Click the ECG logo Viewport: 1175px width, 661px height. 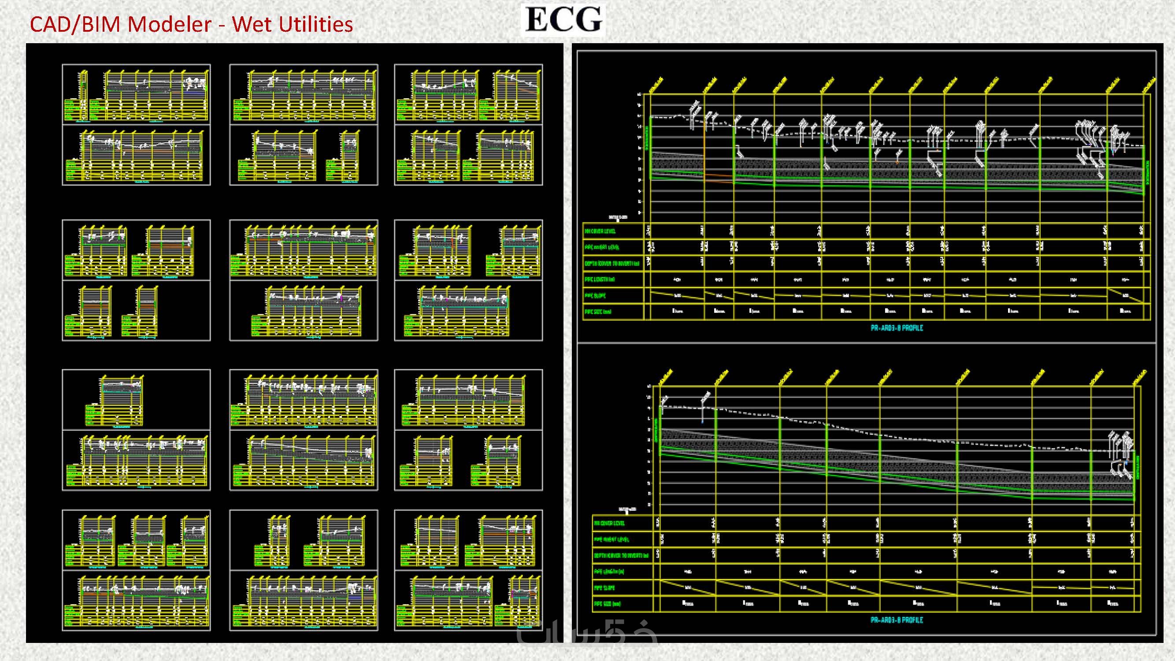tap(563, 20)
